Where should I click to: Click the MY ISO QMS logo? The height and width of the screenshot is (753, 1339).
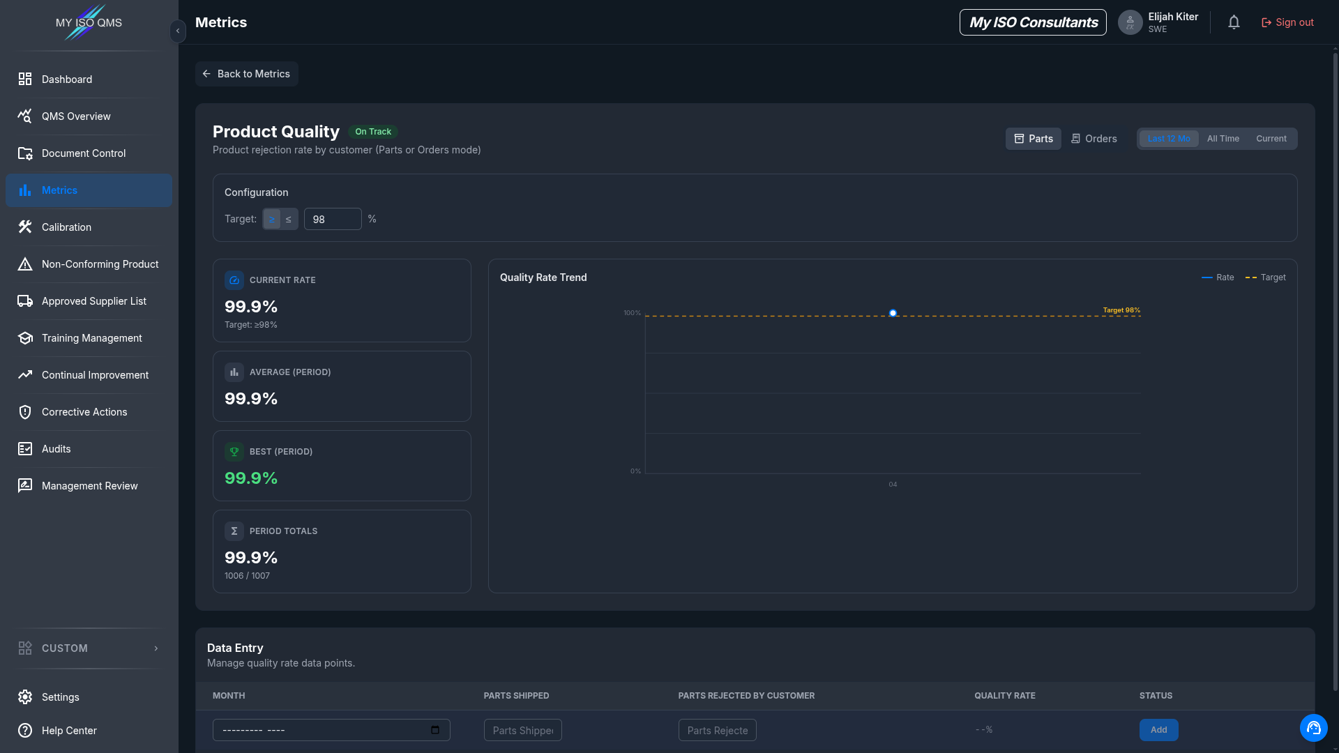pyautogui.click(x=89, y=22)
